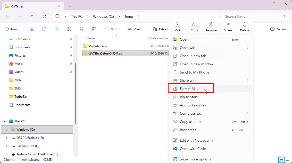Open the Sort dropdown menu
This screenshot has width=292, height=163.
pos(111,29)
